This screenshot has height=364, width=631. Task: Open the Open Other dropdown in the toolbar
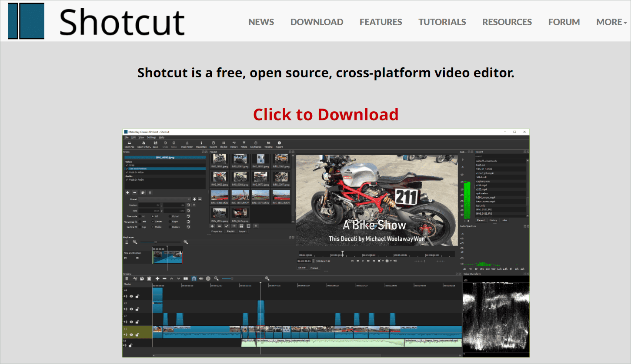[144, 144]
